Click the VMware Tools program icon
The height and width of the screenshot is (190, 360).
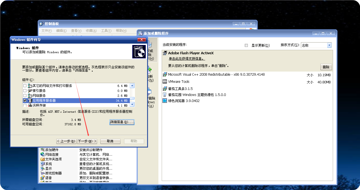165,81
